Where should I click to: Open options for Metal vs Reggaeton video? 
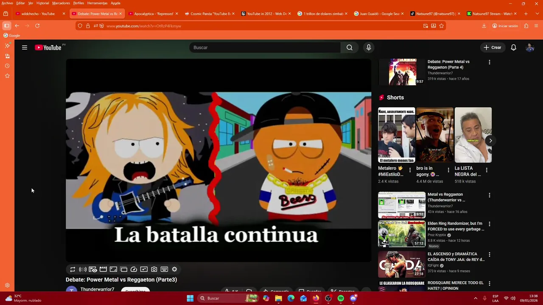489,195
